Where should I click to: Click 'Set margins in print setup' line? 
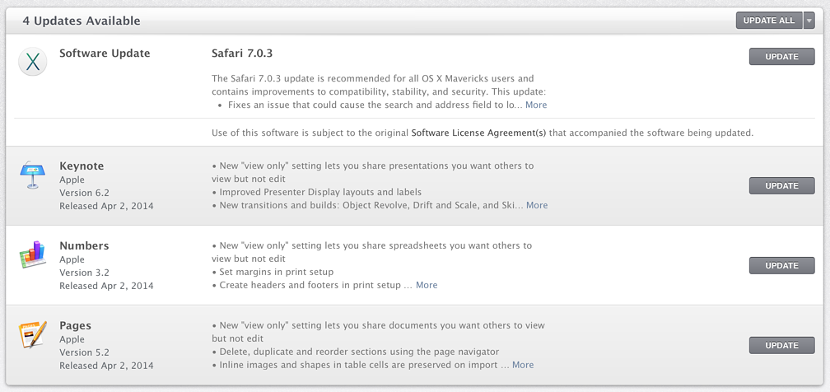tap(273, 273)
